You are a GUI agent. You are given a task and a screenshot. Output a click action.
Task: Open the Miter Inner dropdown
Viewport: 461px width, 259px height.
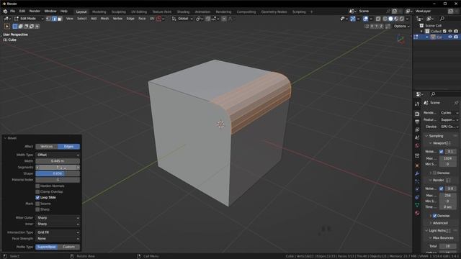pyautogui.click(x=58, y=224)
